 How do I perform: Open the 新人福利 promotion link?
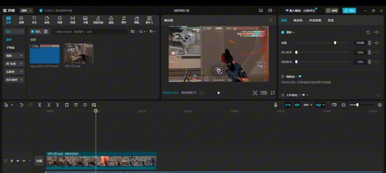coord(300,10)
